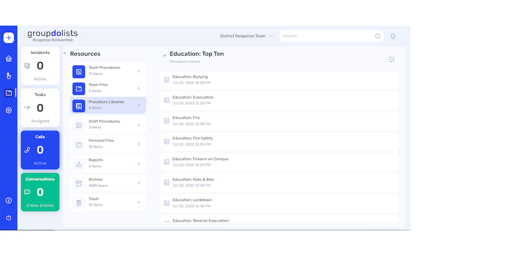Open the Conversations card
The image size is (513, 256).
pos(40,192)
